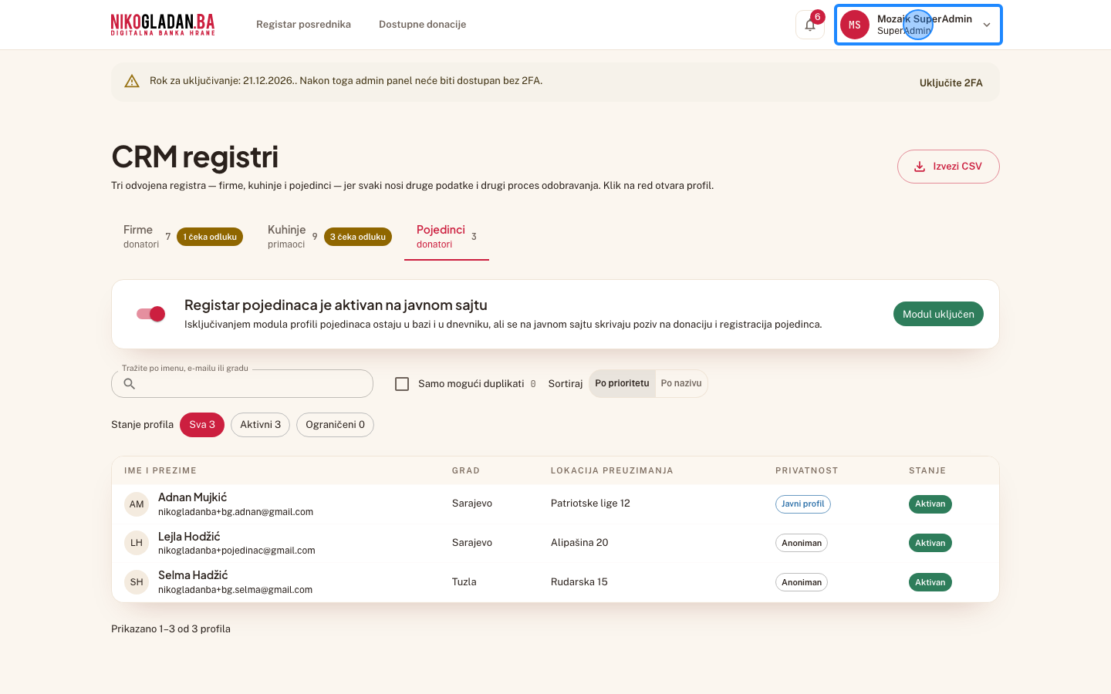This screenshot has width=1111, height=694.
Task: Click email nikogladanba+bg.adnan@gmail.com
Action: 235,512
